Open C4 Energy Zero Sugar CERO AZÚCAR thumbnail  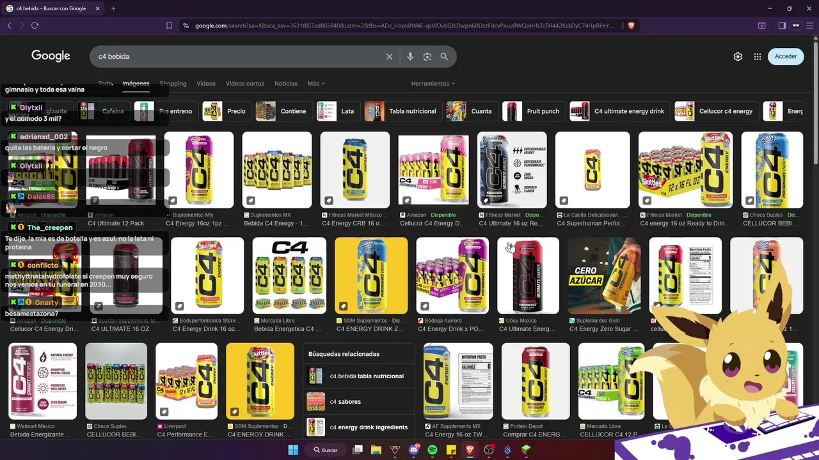pos(604,276)
